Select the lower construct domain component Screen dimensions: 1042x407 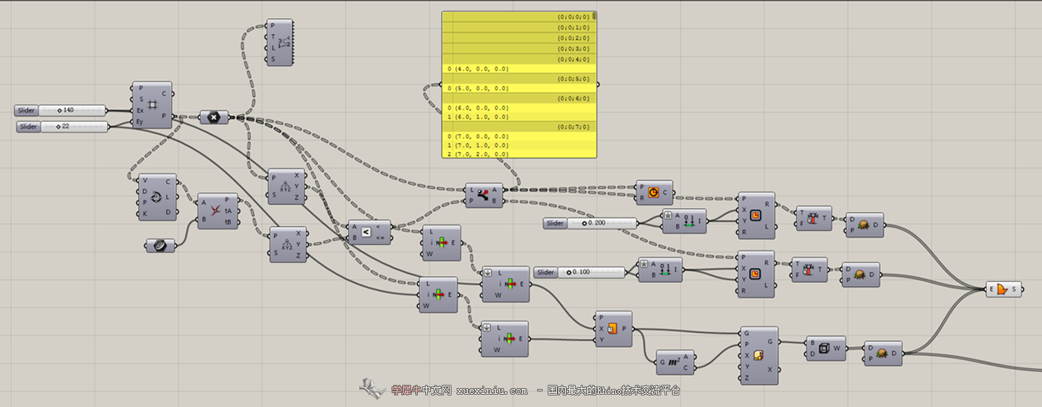(x=660, y=270)
